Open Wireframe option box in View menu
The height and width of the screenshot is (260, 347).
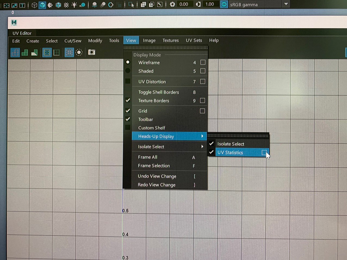(x=203, y=62)
